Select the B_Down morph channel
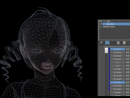Viewport: 130px width, 98px height. [118, 49]
